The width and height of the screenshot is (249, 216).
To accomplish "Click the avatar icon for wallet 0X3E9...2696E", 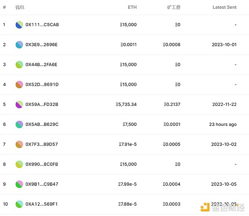I will 19,45.
